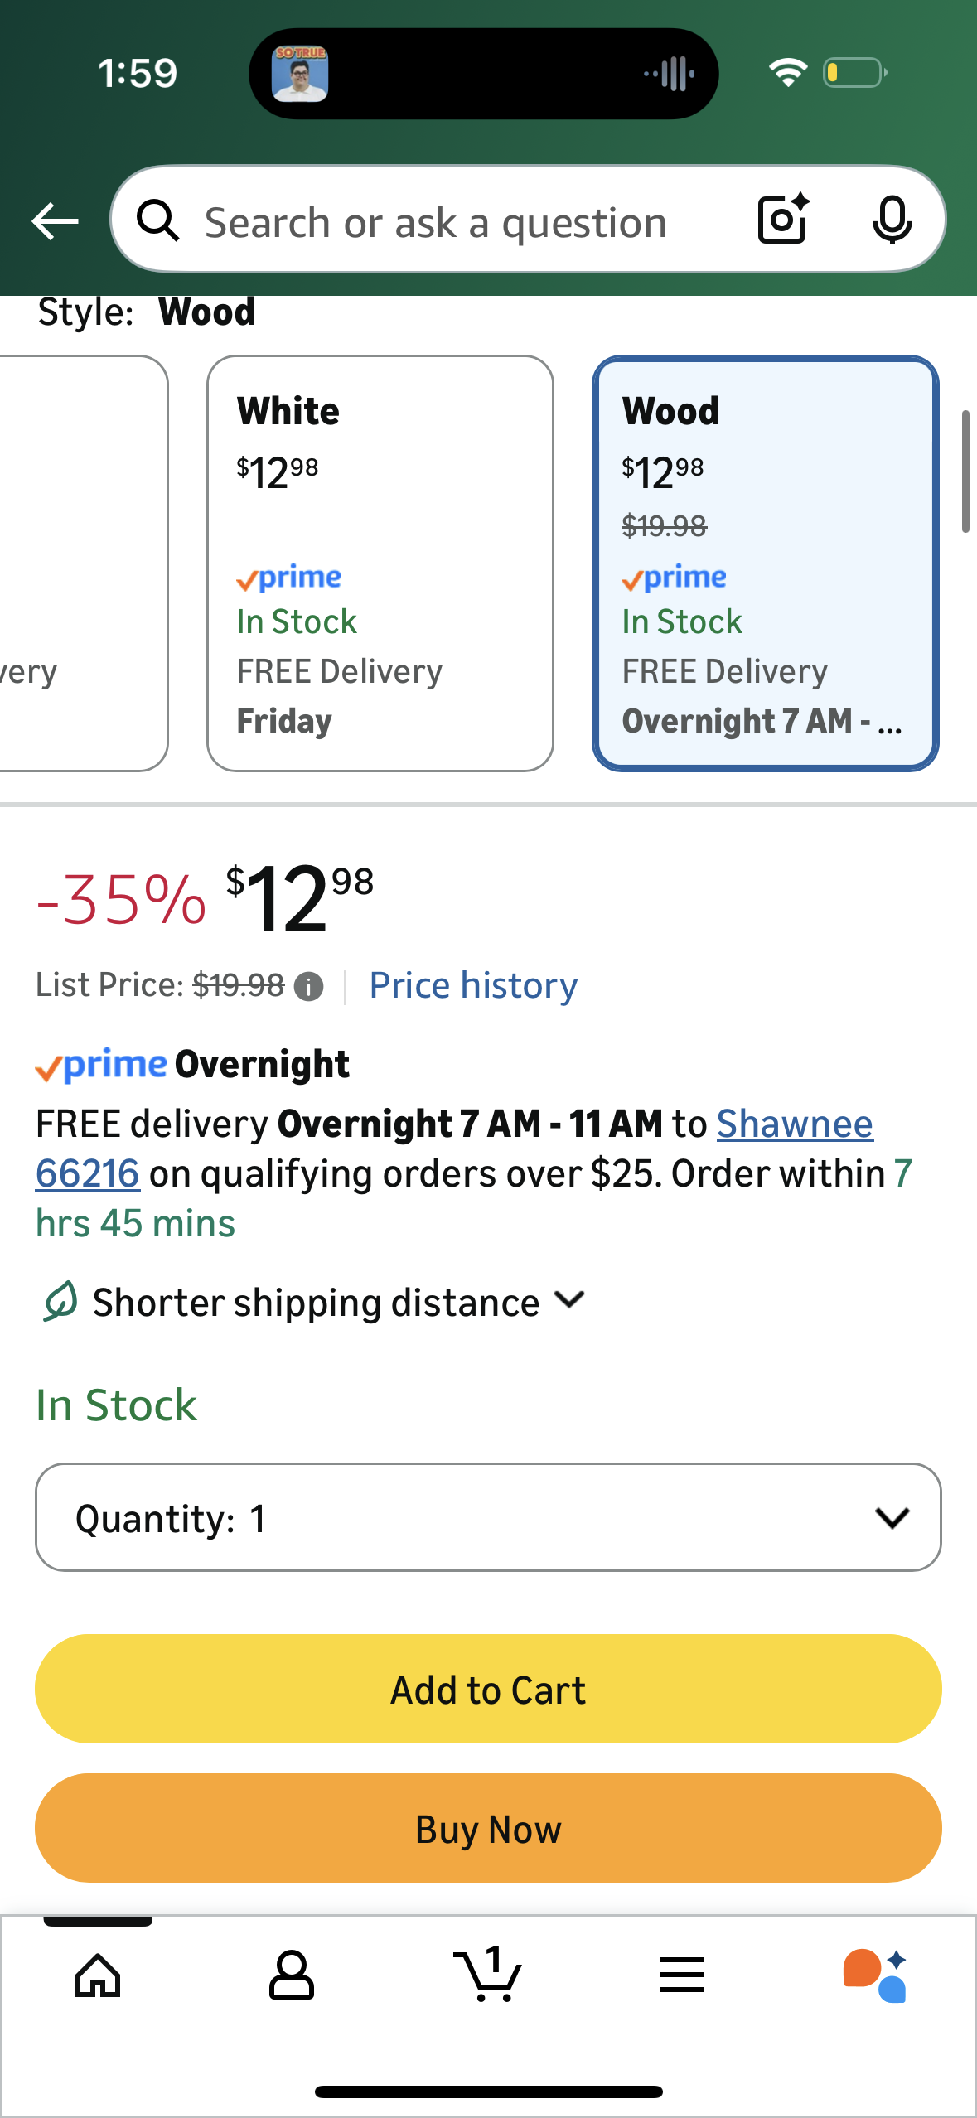Tap the back arrow icon
The width and height of the screenshot is (977, 2118).
(x=55, y=221)
